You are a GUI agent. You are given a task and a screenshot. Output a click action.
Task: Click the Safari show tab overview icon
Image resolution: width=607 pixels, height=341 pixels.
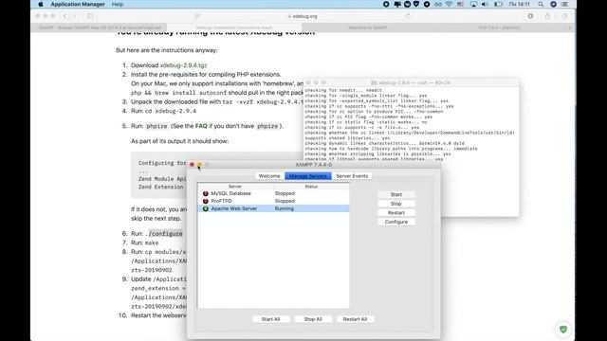[x=564, y=16]
